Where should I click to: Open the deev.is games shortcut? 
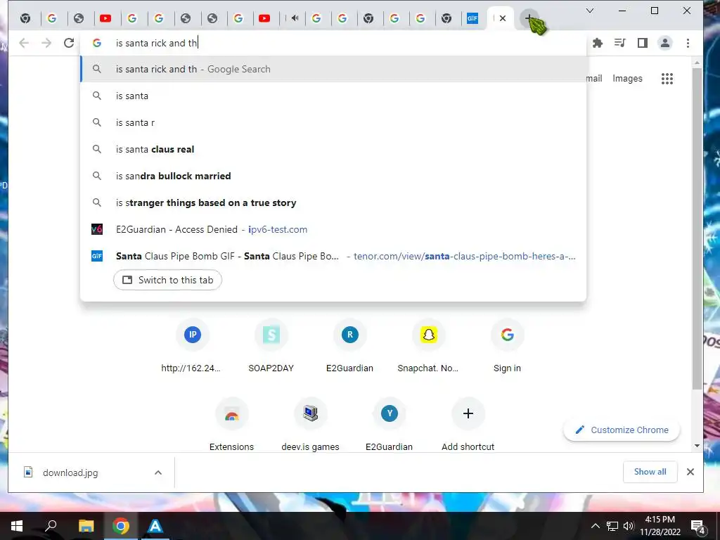tap(310, 425)
